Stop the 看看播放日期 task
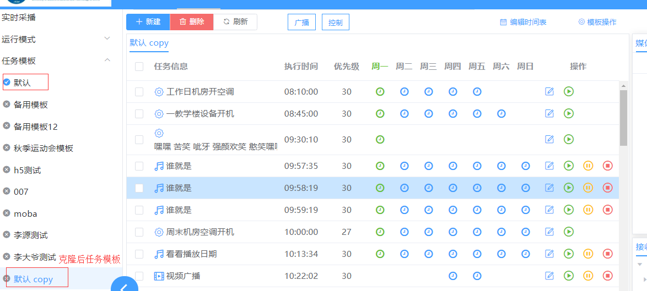 click(608, 254)
